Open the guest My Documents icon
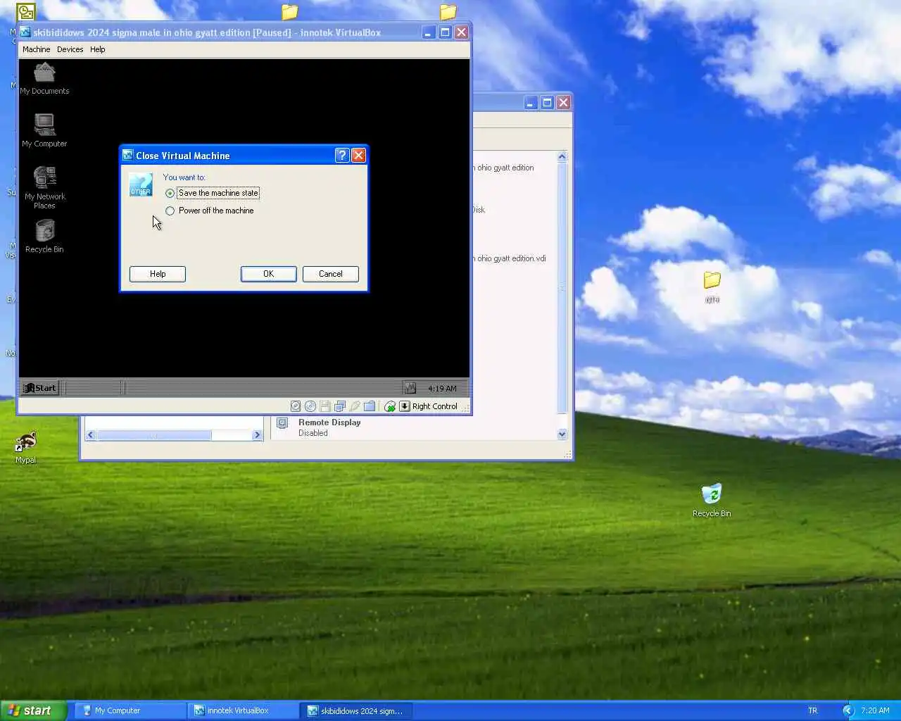 pyautogui.click(x=44, y=78)
